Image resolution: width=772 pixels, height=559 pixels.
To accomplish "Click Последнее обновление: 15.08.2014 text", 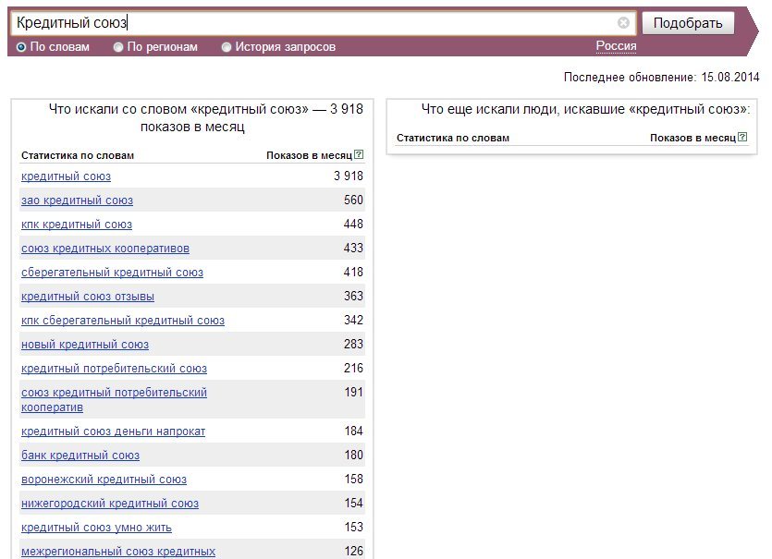I will click(x=661, y=78).
